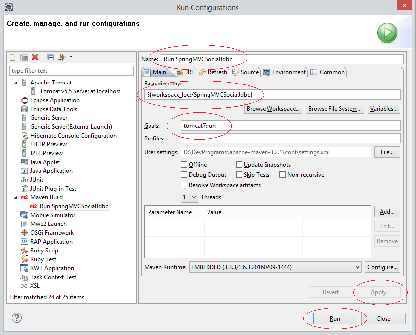Delete selected configuration with red X icon

(x=35, y=57)
